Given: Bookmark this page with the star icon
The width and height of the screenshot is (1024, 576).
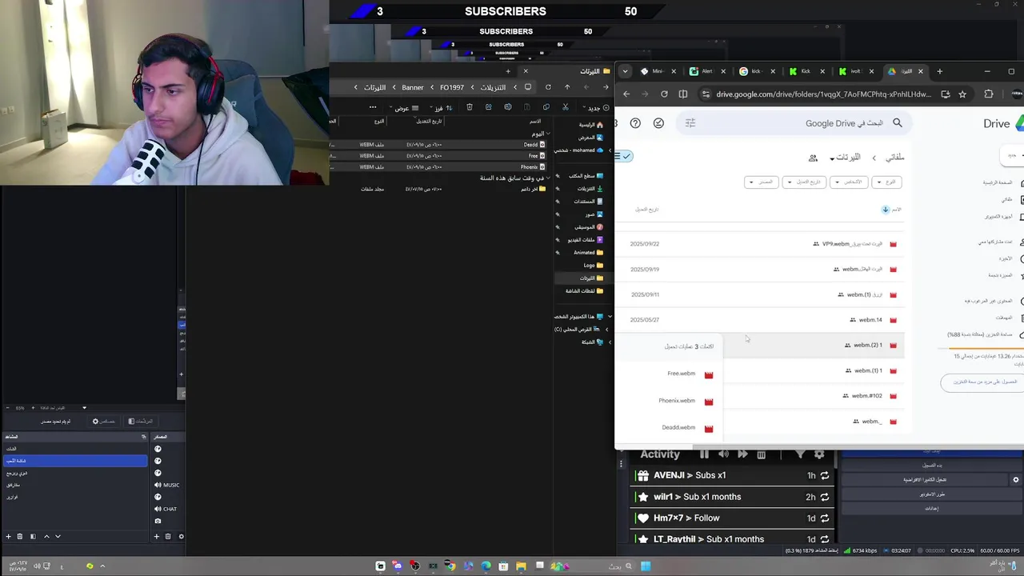Looking at the screenshot, I should (962, 94).
